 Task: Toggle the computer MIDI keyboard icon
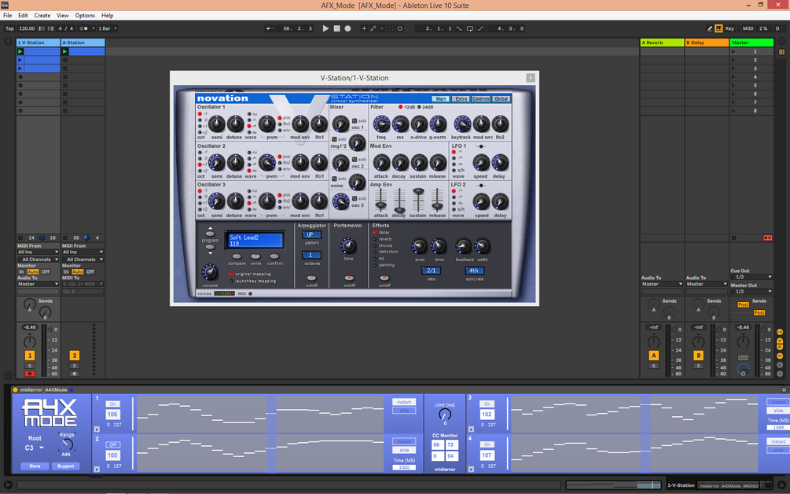tap(719, 28)
